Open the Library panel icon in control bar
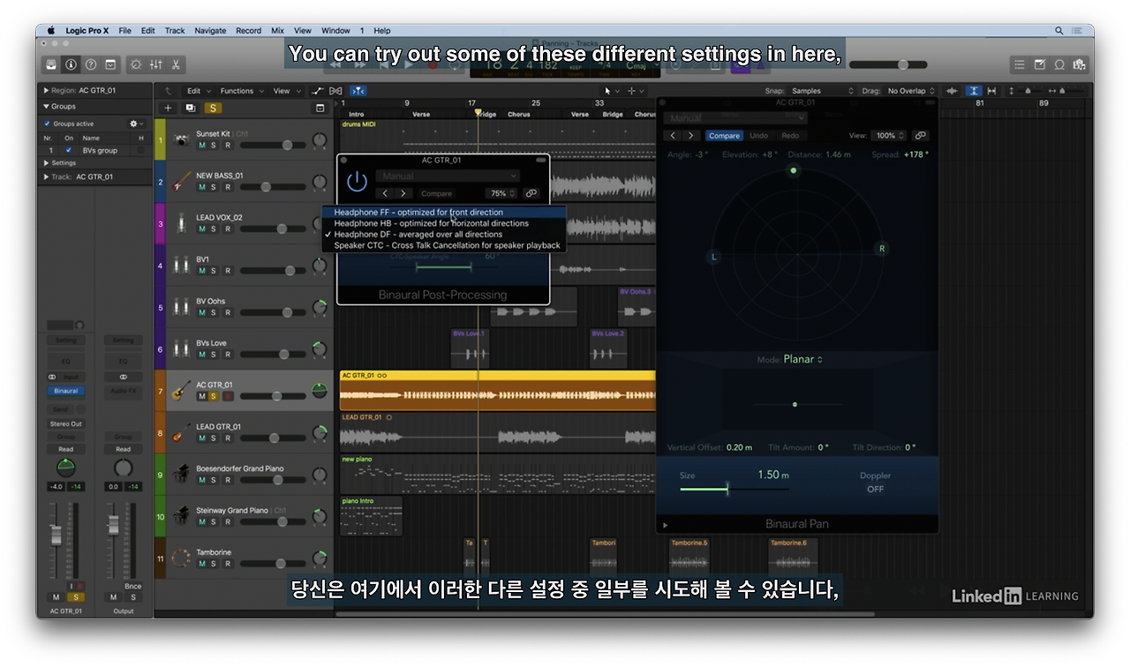The image size is (1130, 667). [x=51, y=64]
